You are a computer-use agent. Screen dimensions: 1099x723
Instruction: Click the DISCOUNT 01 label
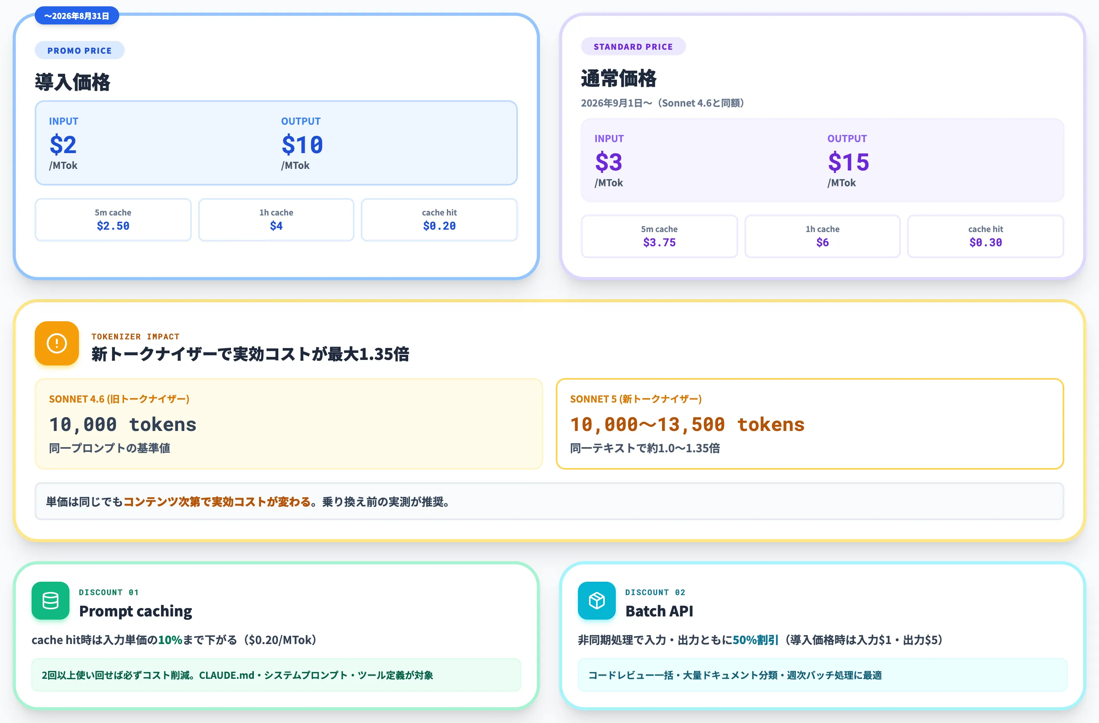(x=109, y=592)
